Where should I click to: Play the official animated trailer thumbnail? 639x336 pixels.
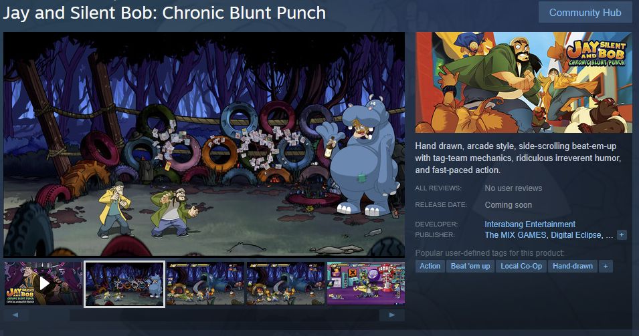[x=43, y=283]
